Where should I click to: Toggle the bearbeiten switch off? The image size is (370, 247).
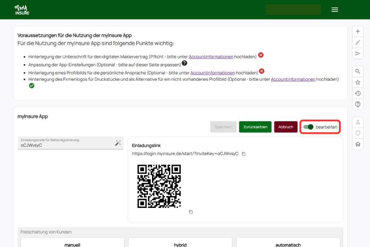tap(308, 127)
